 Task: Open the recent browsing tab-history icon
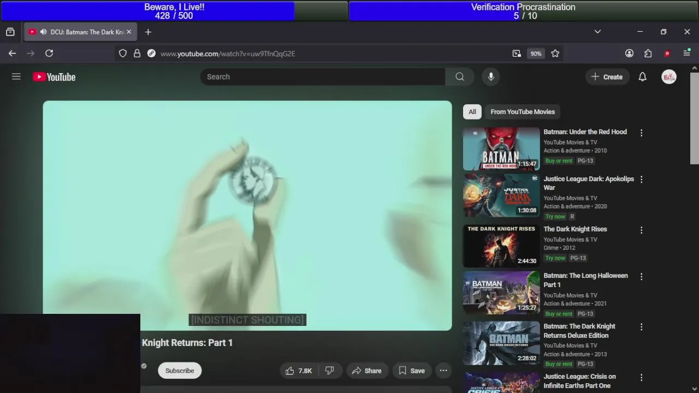tap(10, 32)
